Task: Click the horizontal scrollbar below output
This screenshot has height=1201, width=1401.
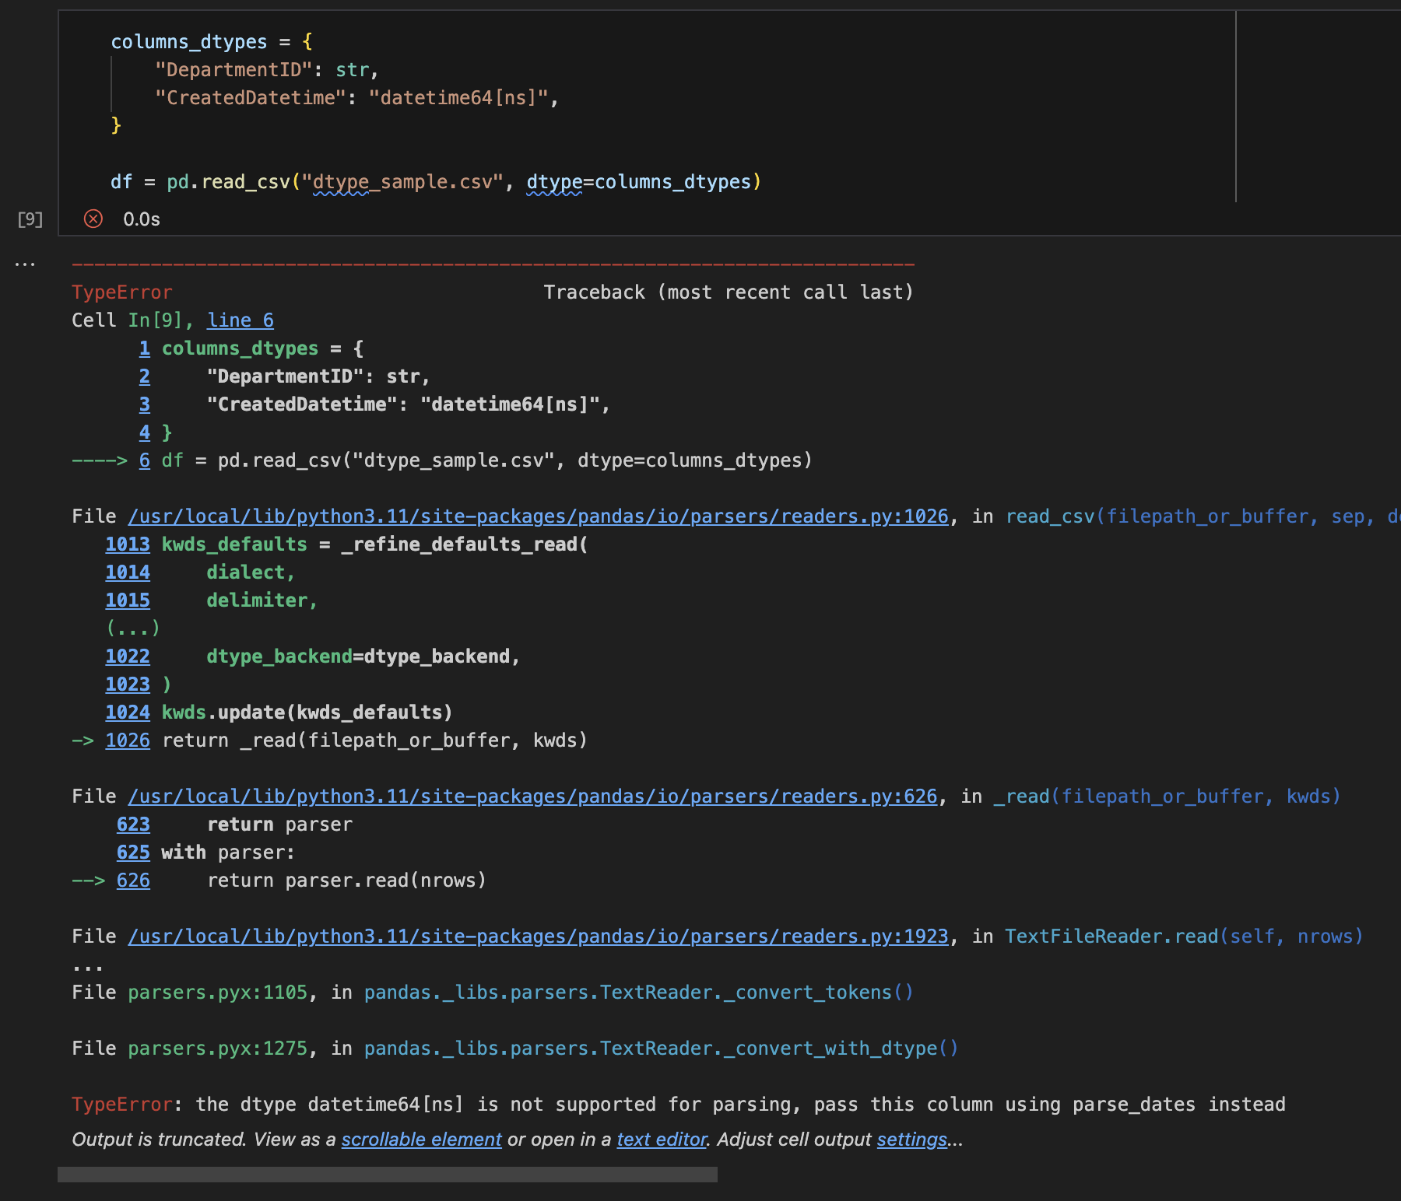Action: click(388, 1175)
